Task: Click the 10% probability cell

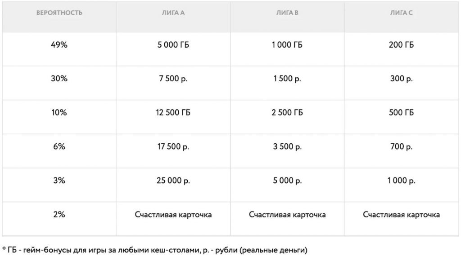Action: [x=59, y=113]
